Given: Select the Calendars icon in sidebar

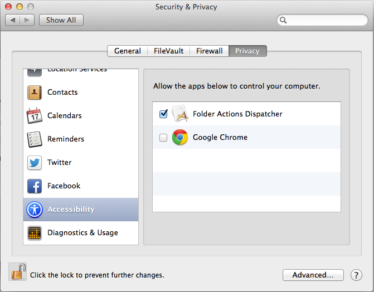Looking at the screenshot, I should [x=35, y=116].
